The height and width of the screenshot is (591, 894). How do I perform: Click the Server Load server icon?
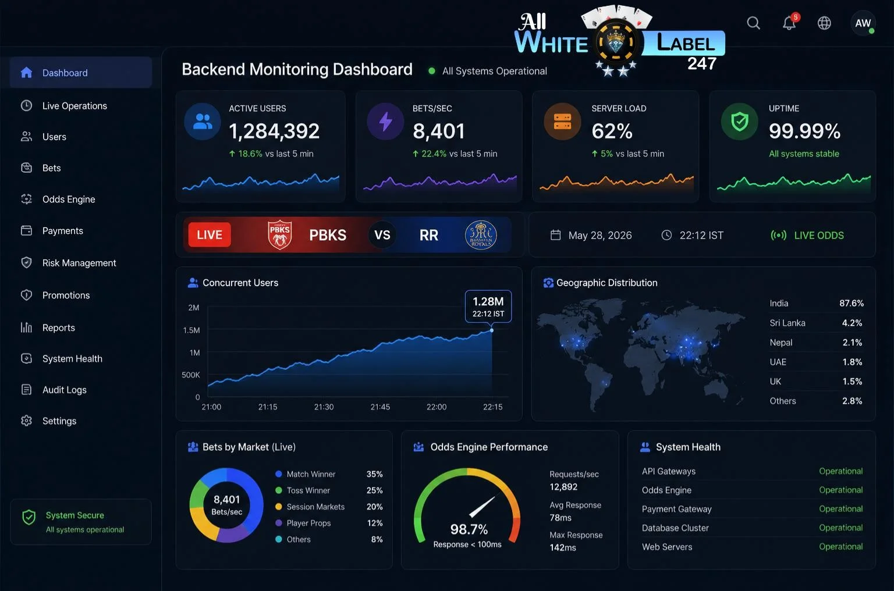[562, 122]
